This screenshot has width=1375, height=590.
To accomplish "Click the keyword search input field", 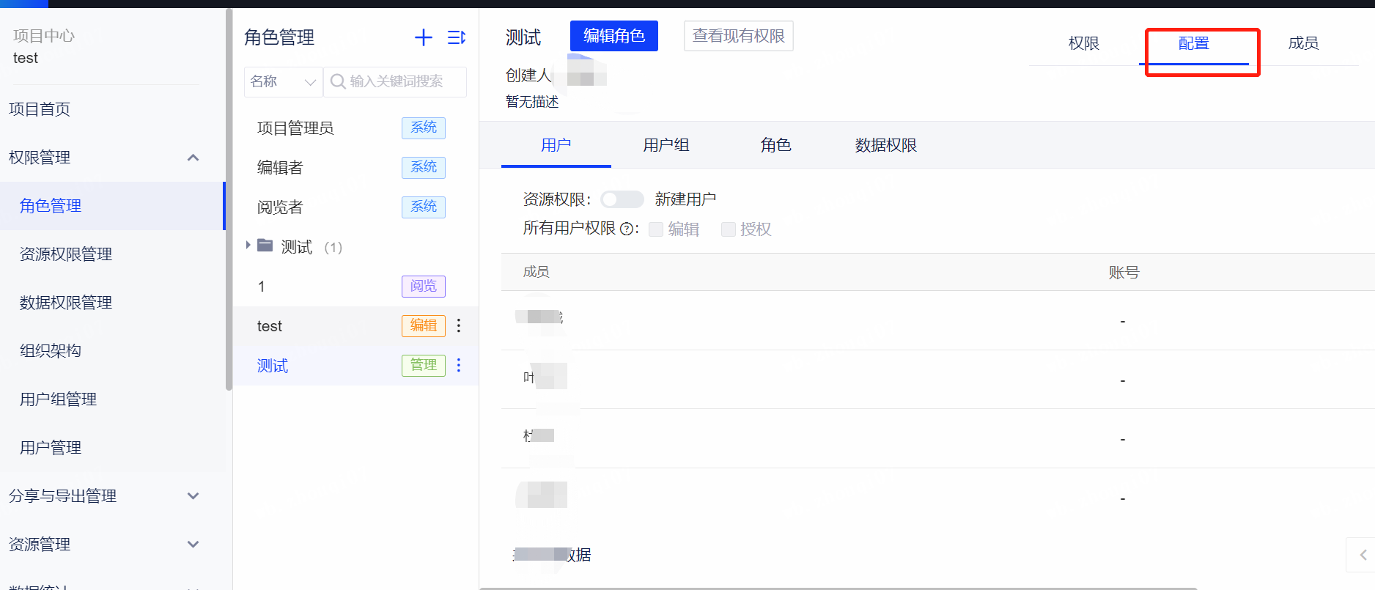I will pos(394,81).
